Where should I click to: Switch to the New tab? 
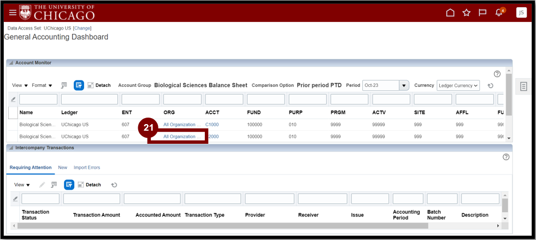pyautogui.click(x=62, y=167)
